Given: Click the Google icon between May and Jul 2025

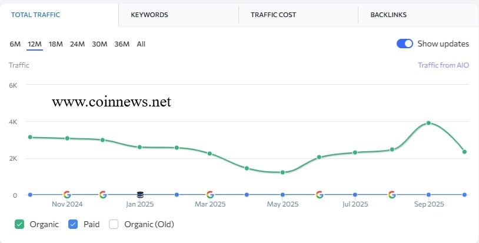Looking at the screenshot, I should coord(320,194).
